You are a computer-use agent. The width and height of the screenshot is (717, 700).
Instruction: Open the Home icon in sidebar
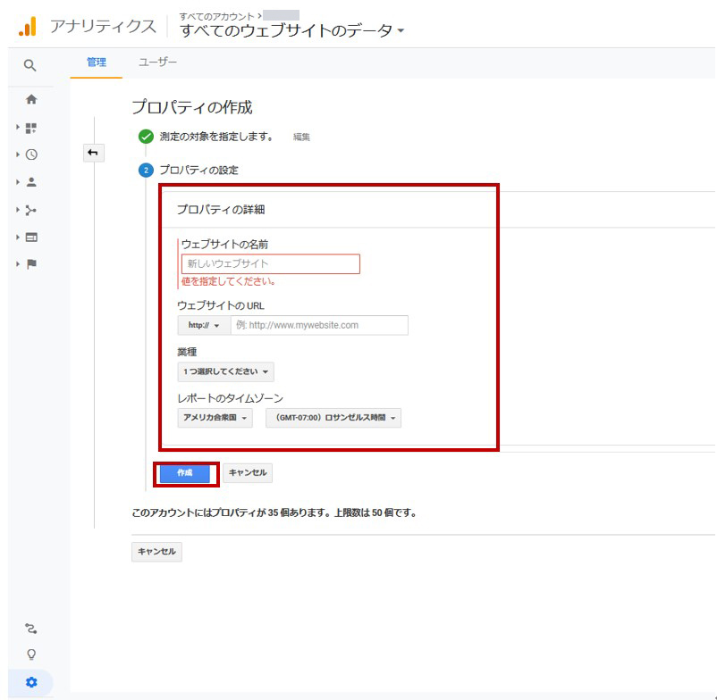(31, 99)
